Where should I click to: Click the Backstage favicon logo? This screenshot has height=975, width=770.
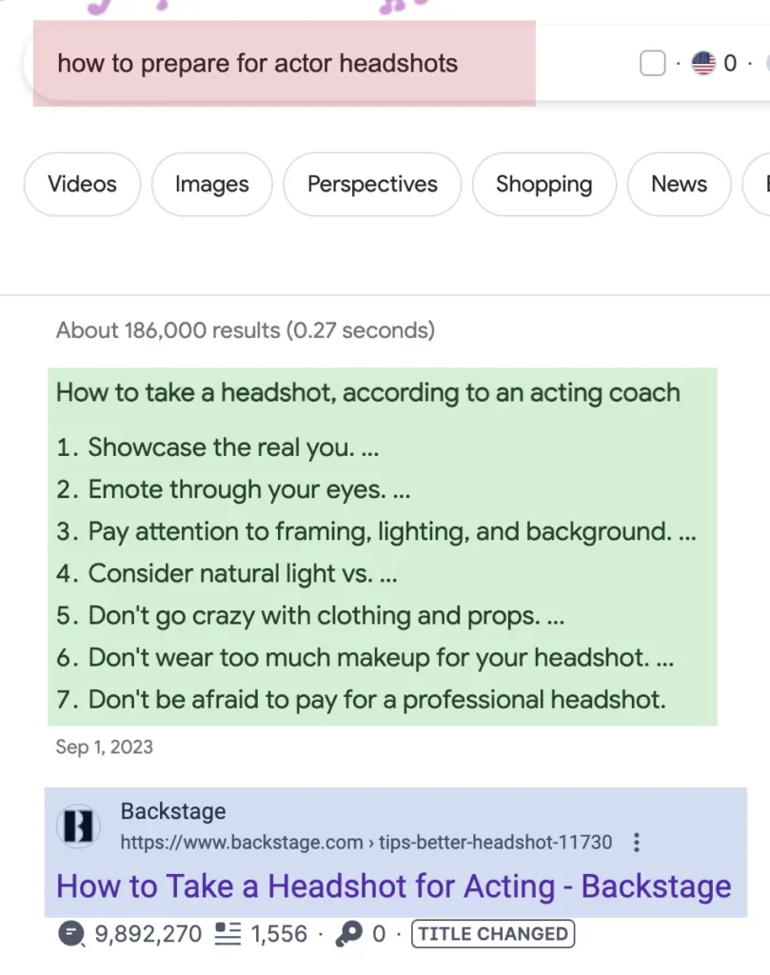tap(78, 826)
